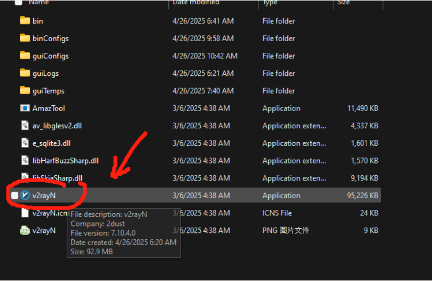The image size is (432, 281).
Task: Click the 1,570 KB size value
Action: pyautogui.click(x=364, y=160)
